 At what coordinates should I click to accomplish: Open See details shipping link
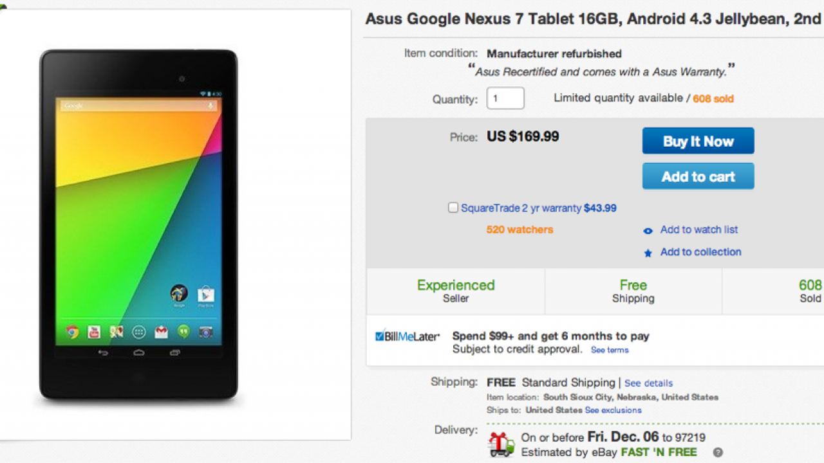point(648,383)
